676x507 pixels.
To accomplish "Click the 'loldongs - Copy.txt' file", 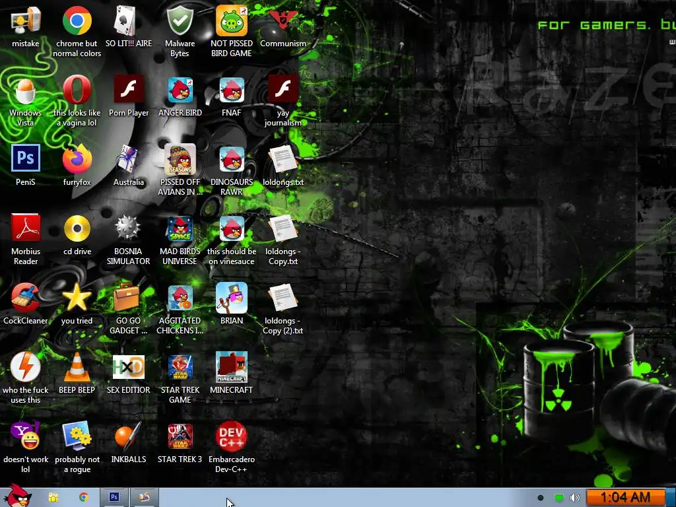I will pos(283,228).
